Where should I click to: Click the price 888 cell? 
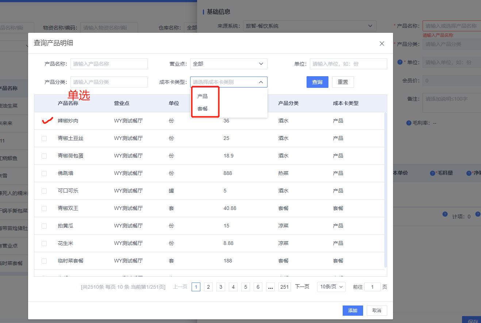point(228,173)
